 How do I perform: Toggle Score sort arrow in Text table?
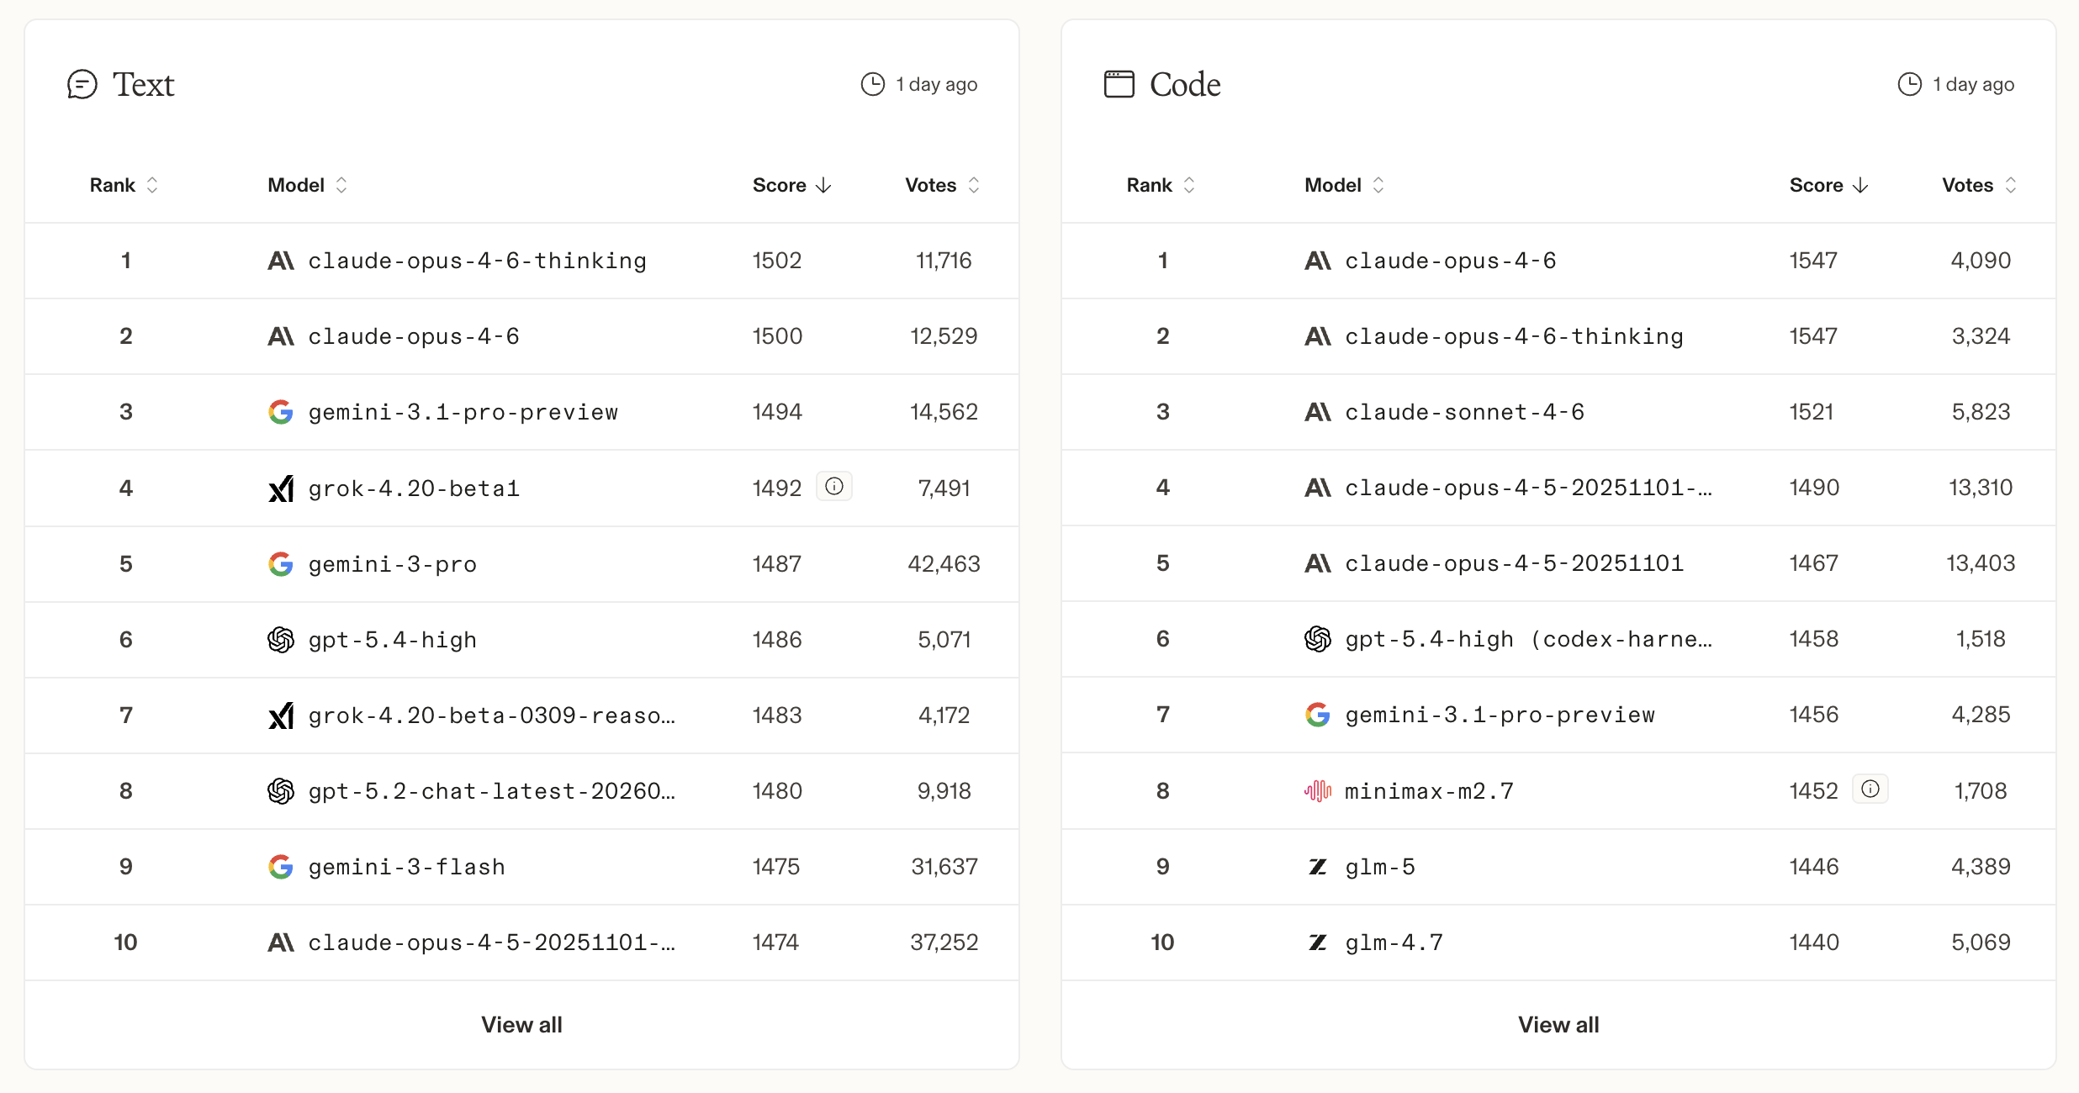tap(791, 185)
